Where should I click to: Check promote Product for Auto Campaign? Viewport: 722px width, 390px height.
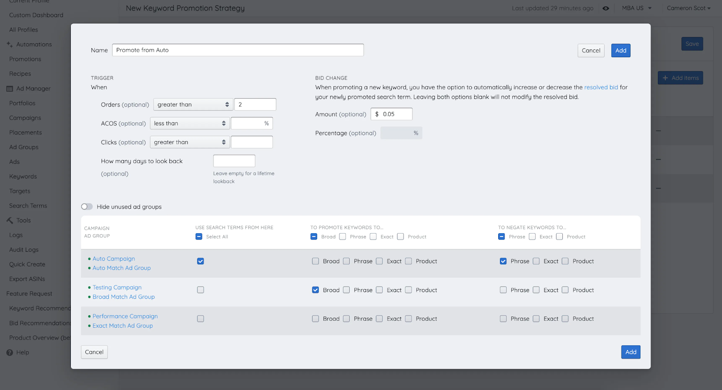pos(408,261)
